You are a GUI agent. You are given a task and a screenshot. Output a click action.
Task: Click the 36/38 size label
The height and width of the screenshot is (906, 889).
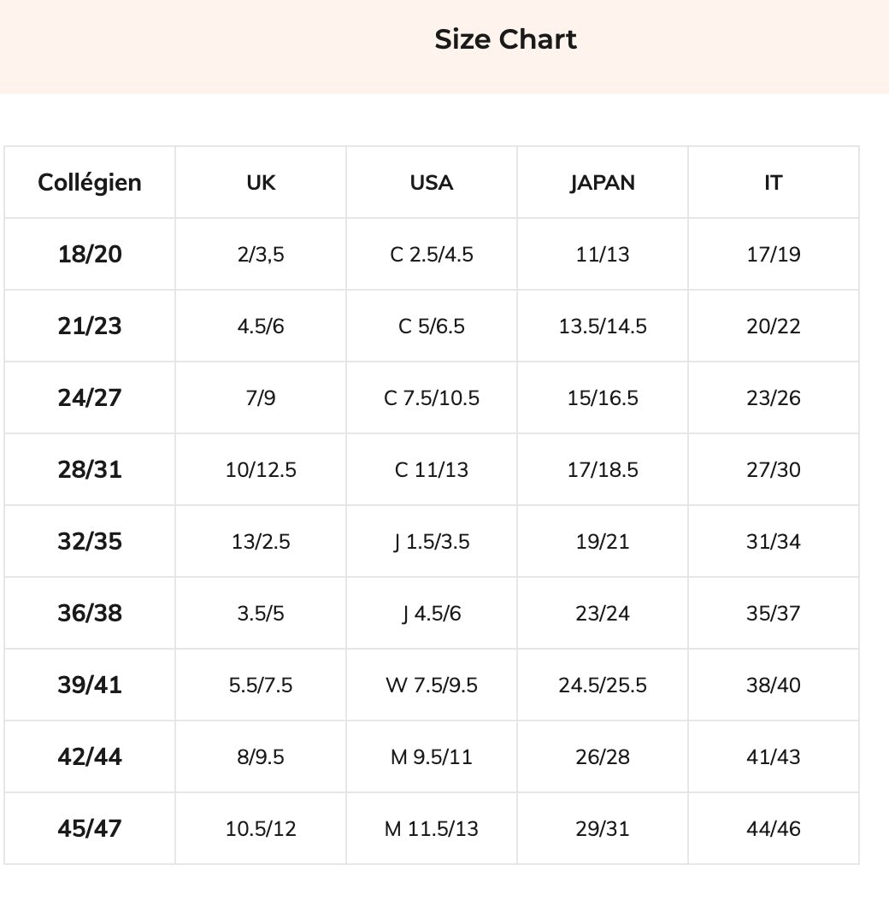point(90,613)
